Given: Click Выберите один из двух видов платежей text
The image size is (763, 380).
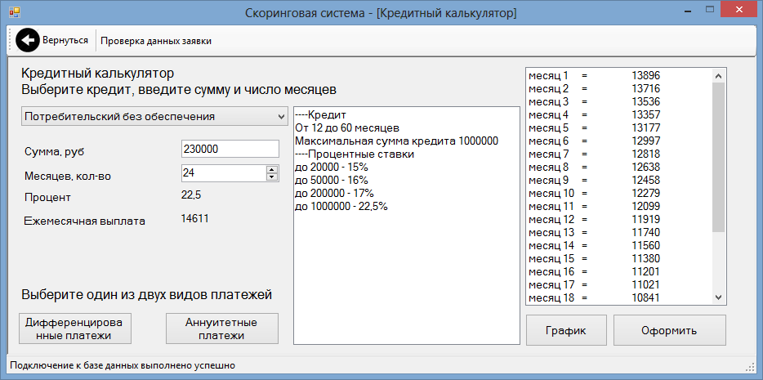Looking at the screenshot, I should tap(146, 295).
